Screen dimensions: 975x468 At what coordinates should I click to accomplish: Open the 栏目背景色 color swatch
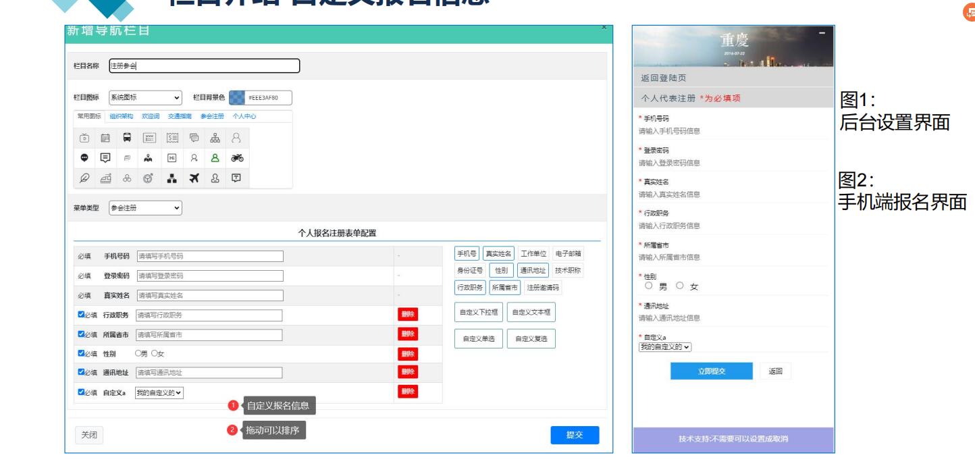[x=236, y=98]
